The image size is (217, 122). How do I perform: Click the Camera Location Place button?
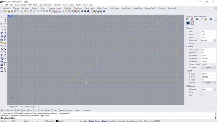tap(208, 67)
